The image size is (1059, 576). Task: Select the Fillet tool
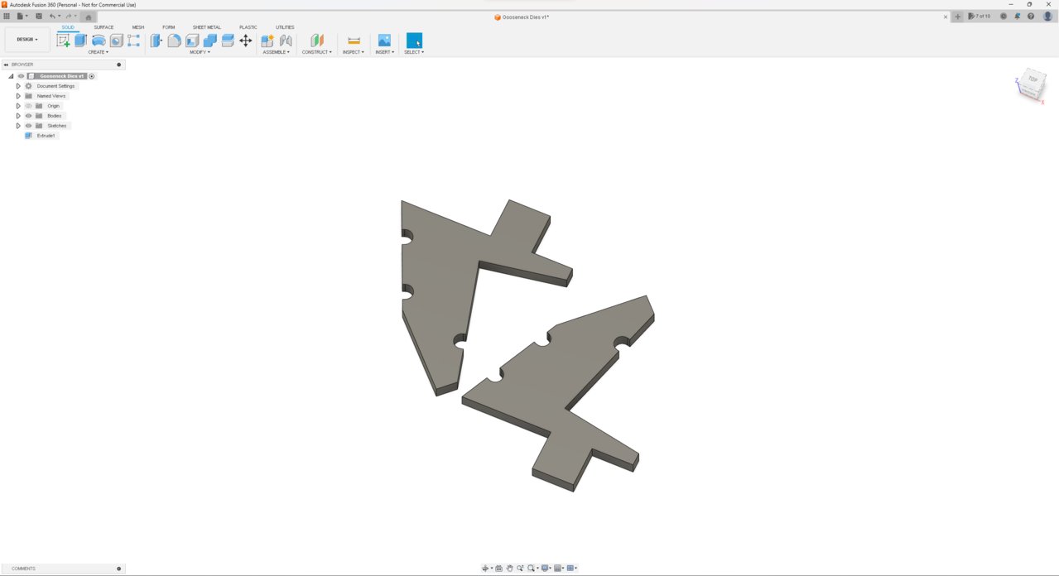(174, 41)
